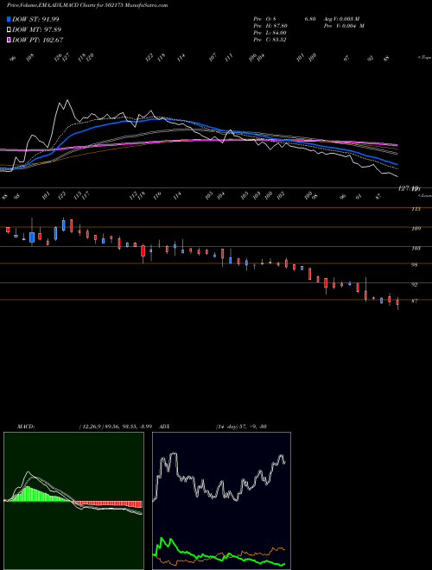Select the 'DOW ST: 91.99' legend text
The height and width of the screenshot is (570, 432).
click(x=35, y=19)
